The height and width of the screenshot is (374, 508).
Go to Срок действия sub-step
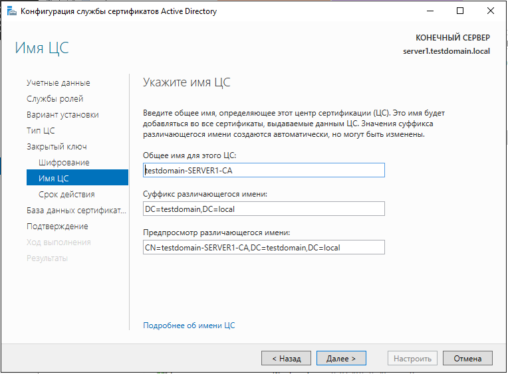(66, 195)
